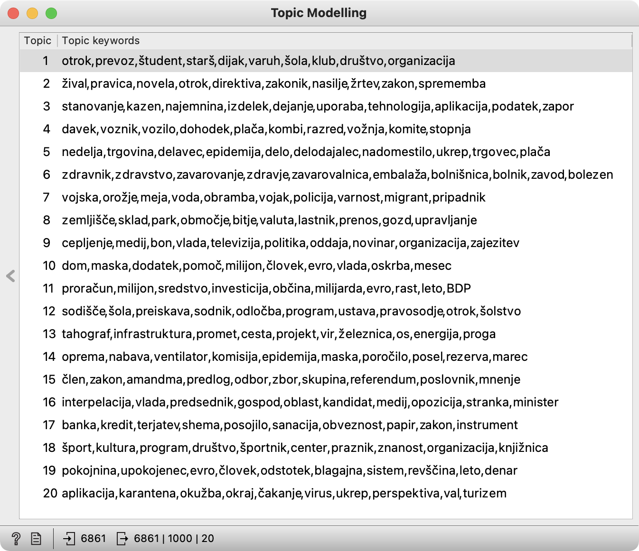Click the yellow minimize window button
Image resolution: width=639 pixels, height=551 pixels.
[32, 13]
